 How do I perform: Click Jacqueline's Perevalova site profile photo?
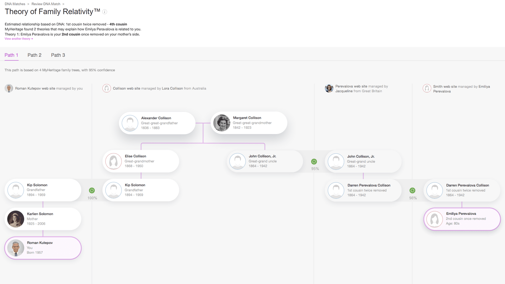[329, 88]
